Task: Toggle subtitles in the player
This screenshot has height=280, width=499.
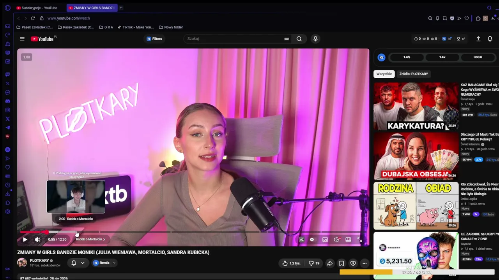Action: click(325, 240)
